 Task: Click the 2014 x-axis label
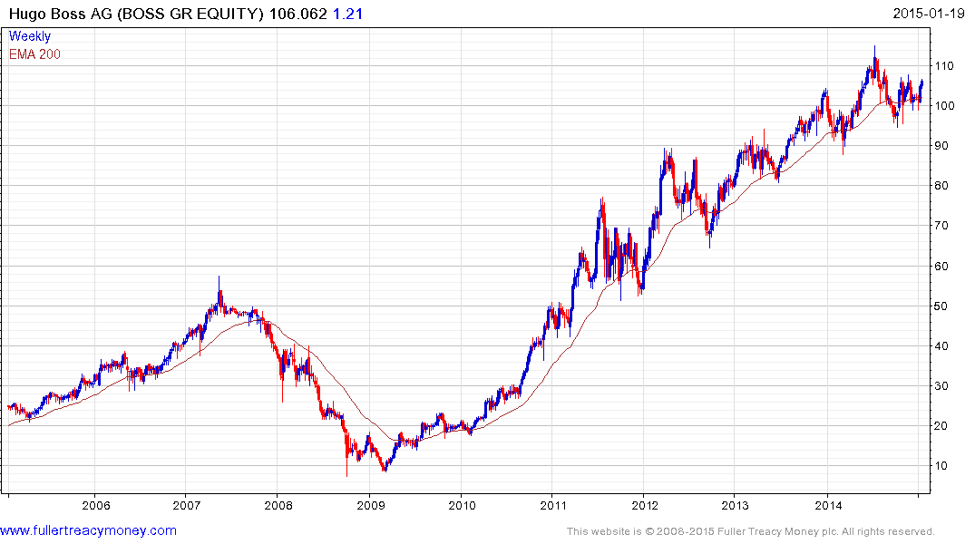pyautogui.click(x=828, y=505)
